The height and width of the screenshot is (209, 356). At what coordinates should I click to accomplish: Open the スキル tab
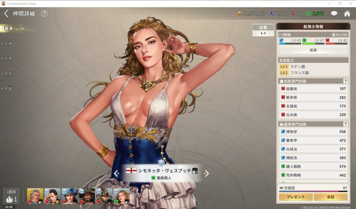tap(10, 74)
